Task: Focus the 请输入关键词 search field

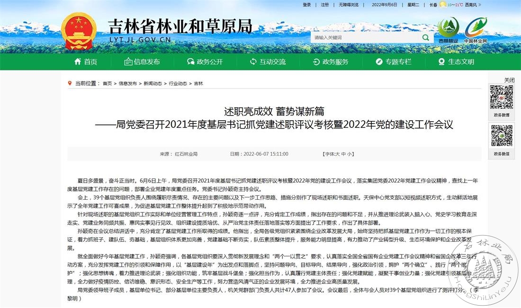Action: [366, 37]
